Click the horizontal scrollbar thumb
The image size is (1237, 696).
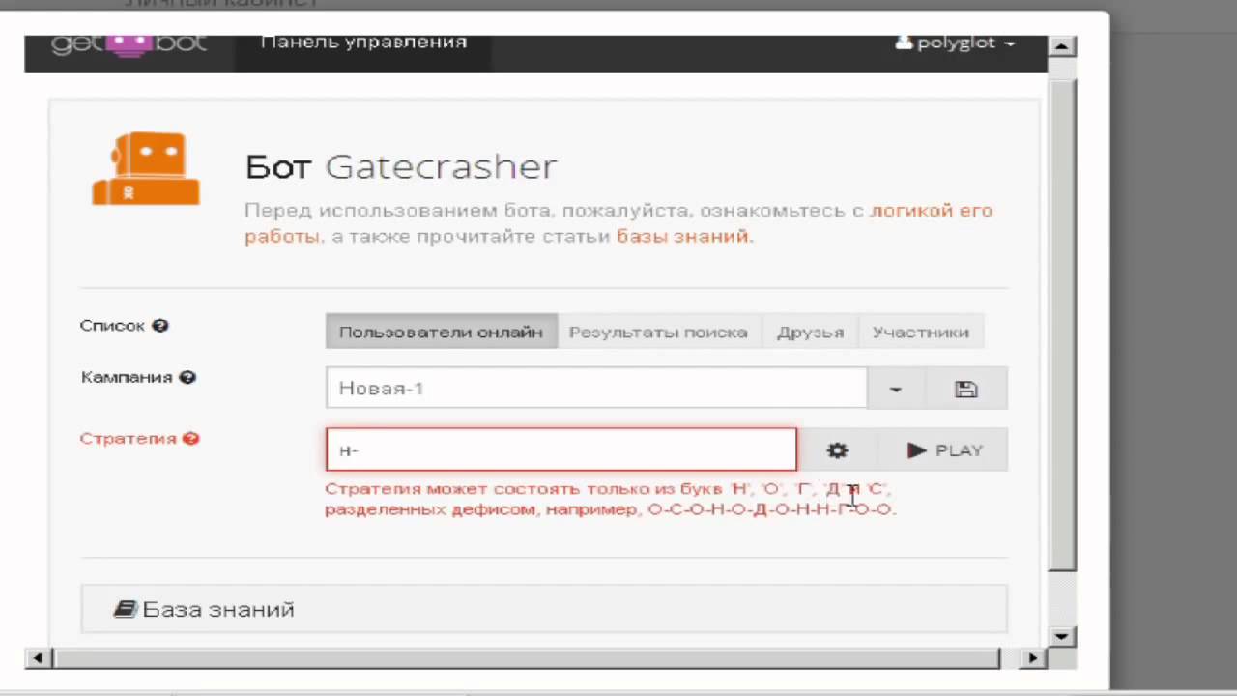click(x=527, y=658)
